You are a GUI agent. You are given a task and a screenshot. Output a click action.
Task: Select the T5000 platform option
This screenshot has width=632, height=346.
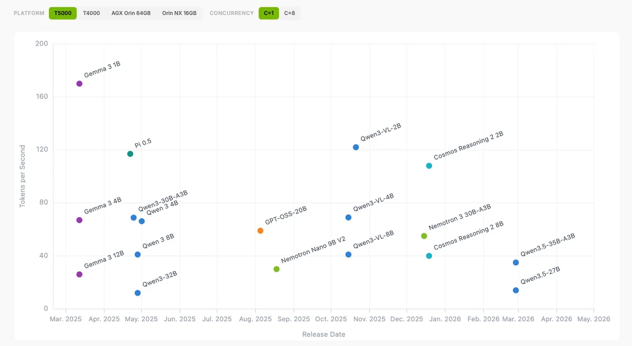pos(63,13)
